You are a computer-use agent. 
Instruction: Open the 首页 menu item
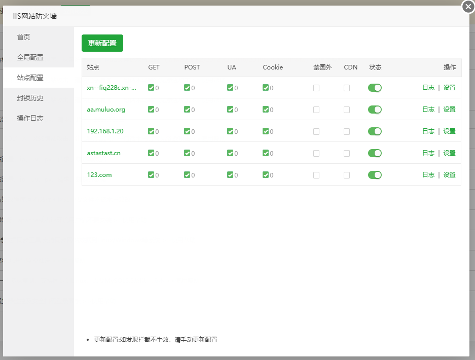point(24,37)
